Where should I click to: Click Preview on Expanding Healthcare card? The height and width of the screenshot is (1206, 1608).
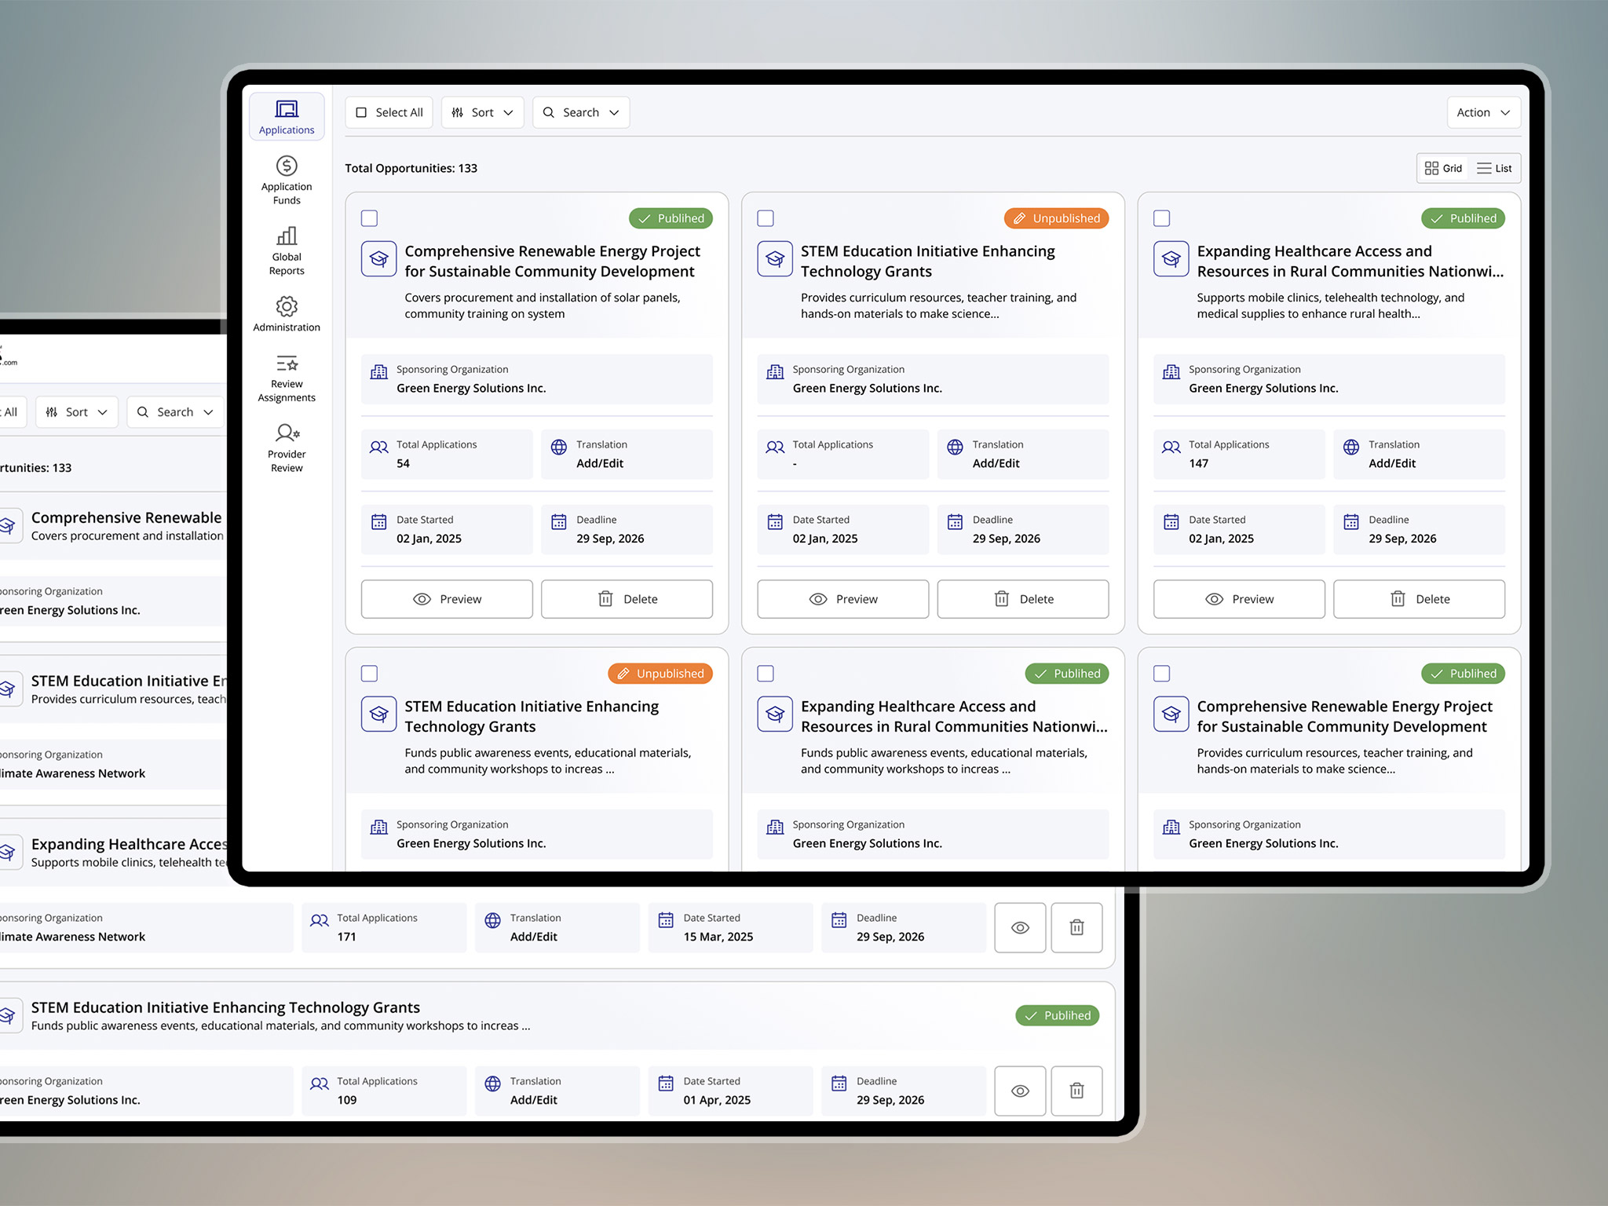tap(1238, 599)
